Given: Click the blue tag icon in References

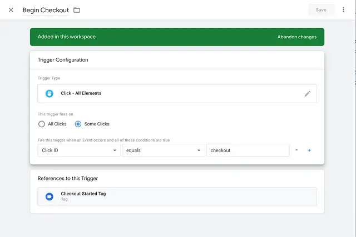Looking at the screenshot, I should [x=50, y=196].
